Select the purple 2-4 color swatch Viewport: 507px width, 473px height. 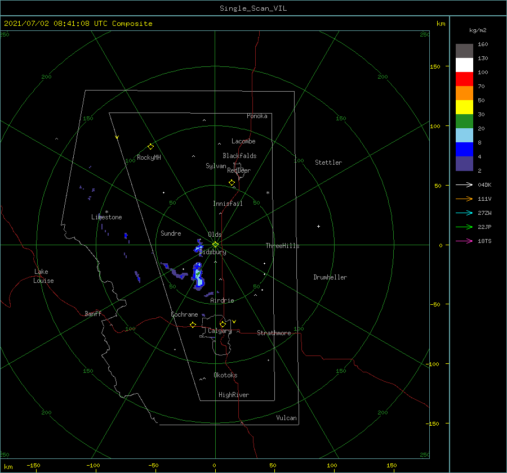(x=464, y=163)
